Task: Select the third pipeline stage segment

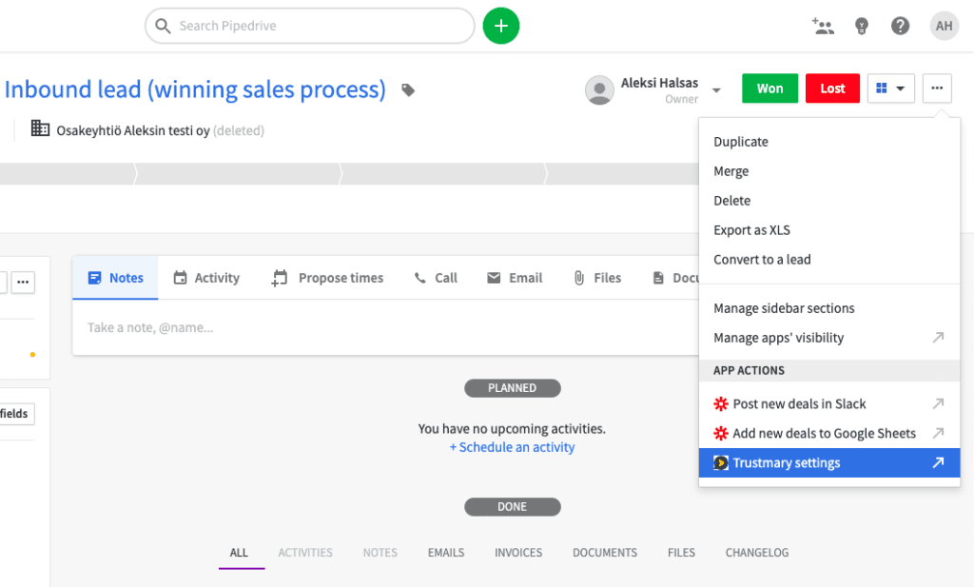Action: click(x=443, y=174)
